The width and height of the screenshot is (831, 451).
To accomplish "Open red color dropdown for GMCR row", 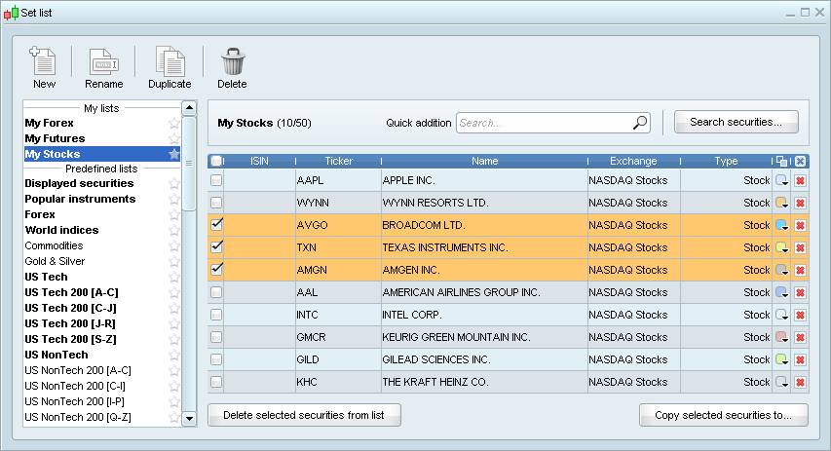I will tap(781, 337).
